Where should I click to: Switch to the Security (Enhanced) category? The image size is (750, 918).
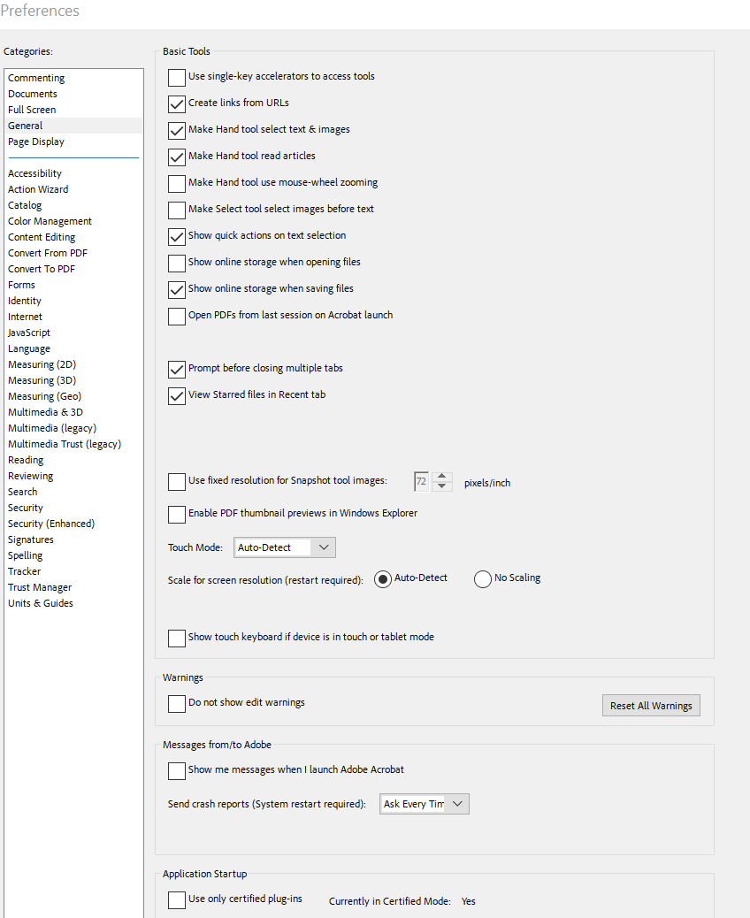point(51,523)
